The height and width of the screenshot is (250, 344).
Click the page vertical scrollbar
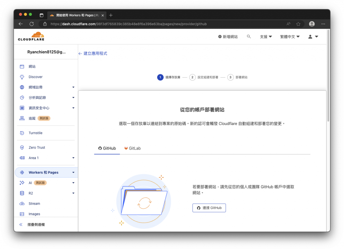coord(328,76)
